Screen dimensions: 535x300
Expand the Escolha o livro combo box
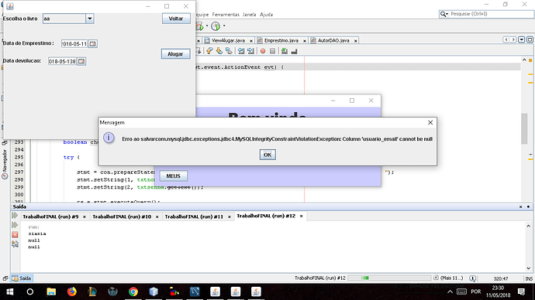point(90,19)
